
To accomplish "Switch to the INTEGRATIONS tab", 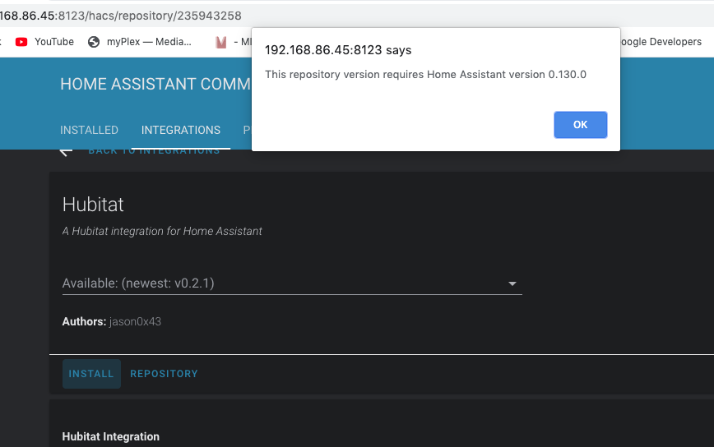I will (x=181, y=130).
